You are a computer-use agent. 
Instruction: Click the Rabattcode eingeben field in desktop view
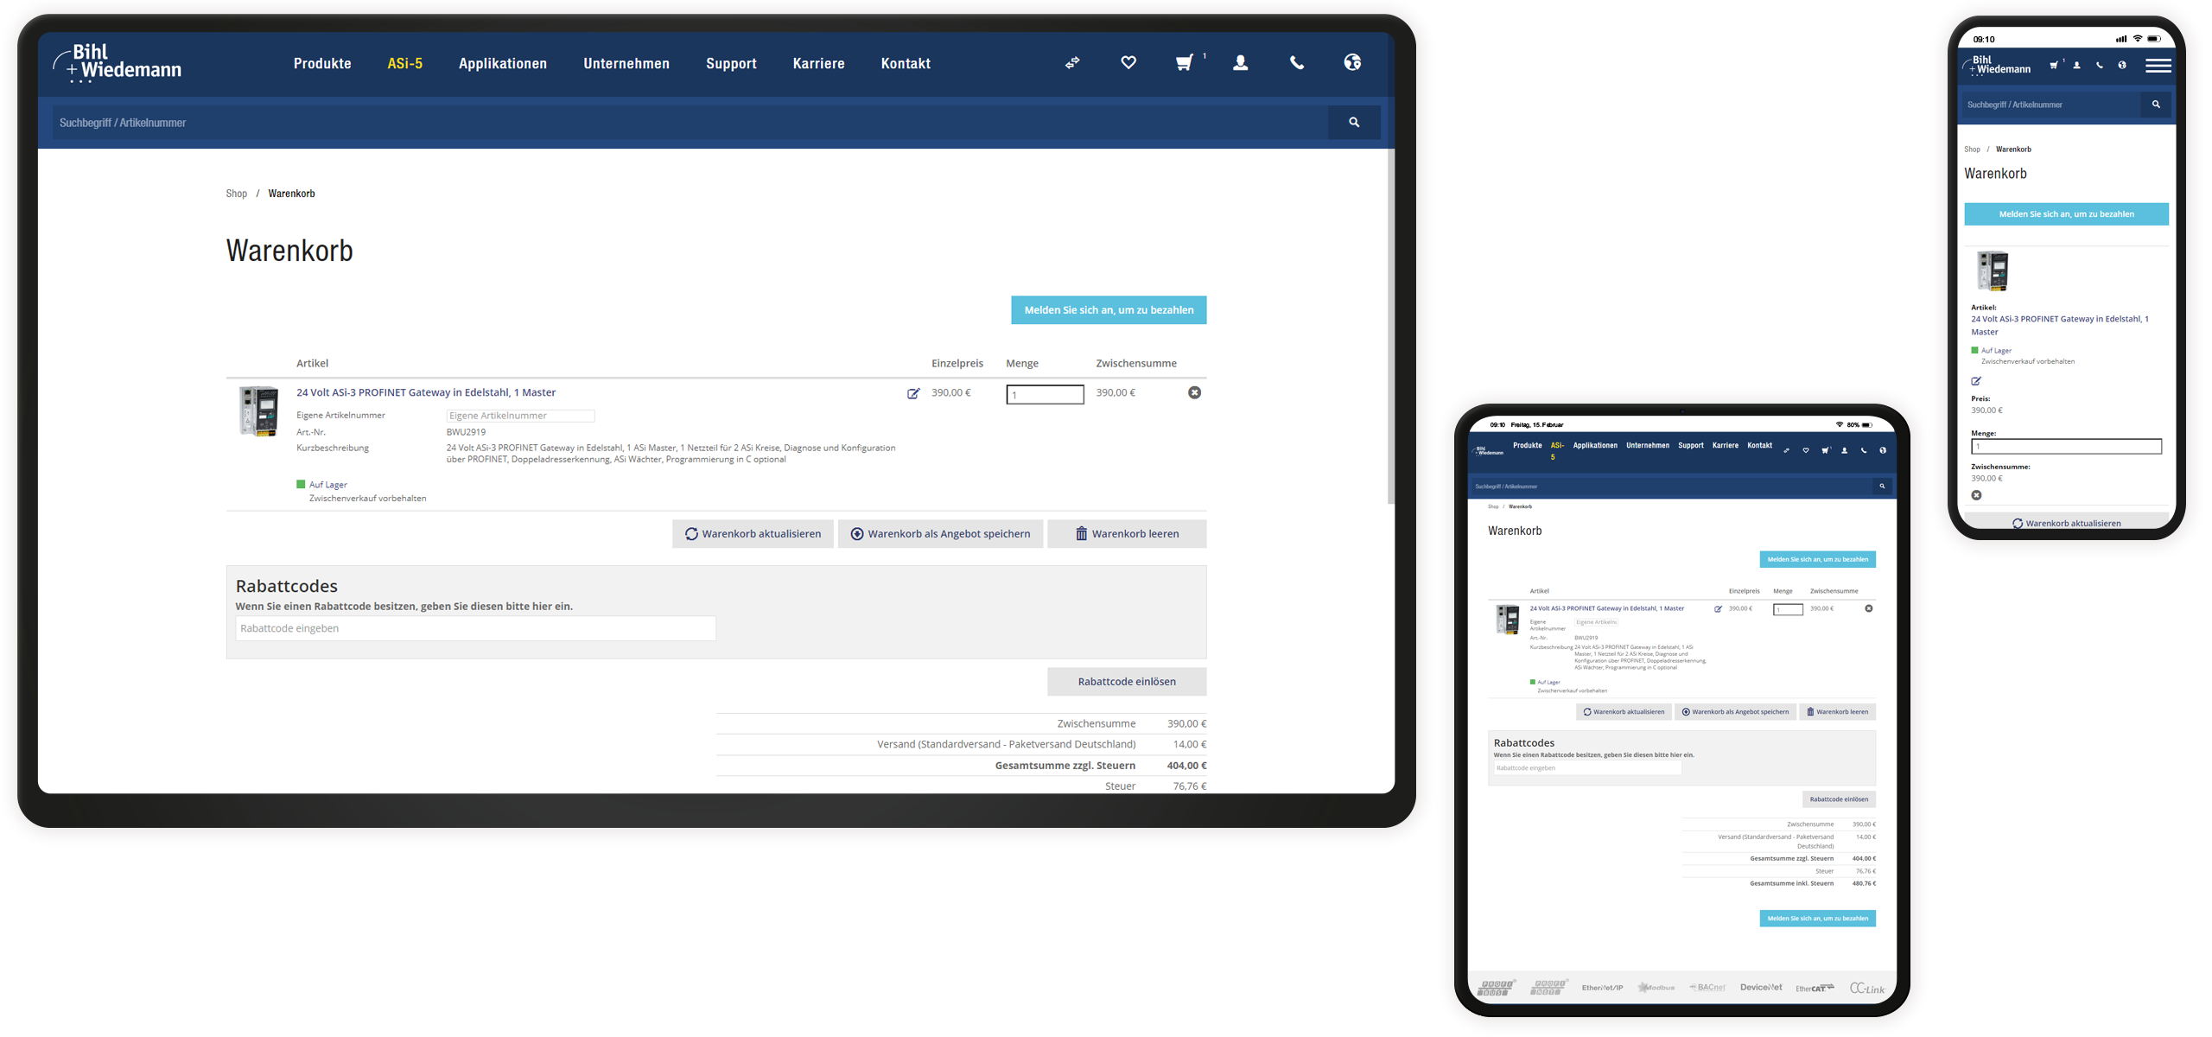475,628
